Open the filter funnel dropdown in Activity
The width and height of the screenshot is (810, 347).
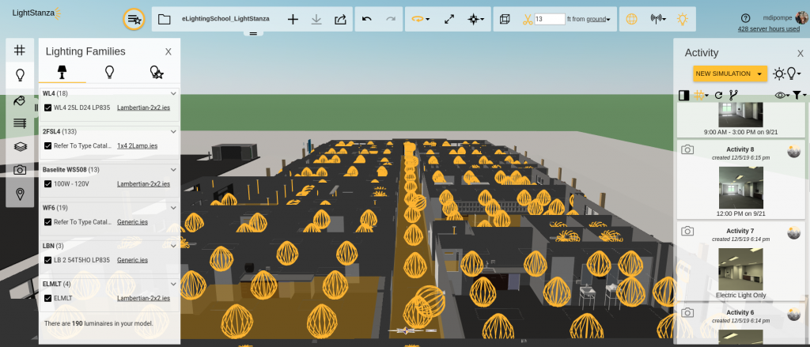click(799, 95)
